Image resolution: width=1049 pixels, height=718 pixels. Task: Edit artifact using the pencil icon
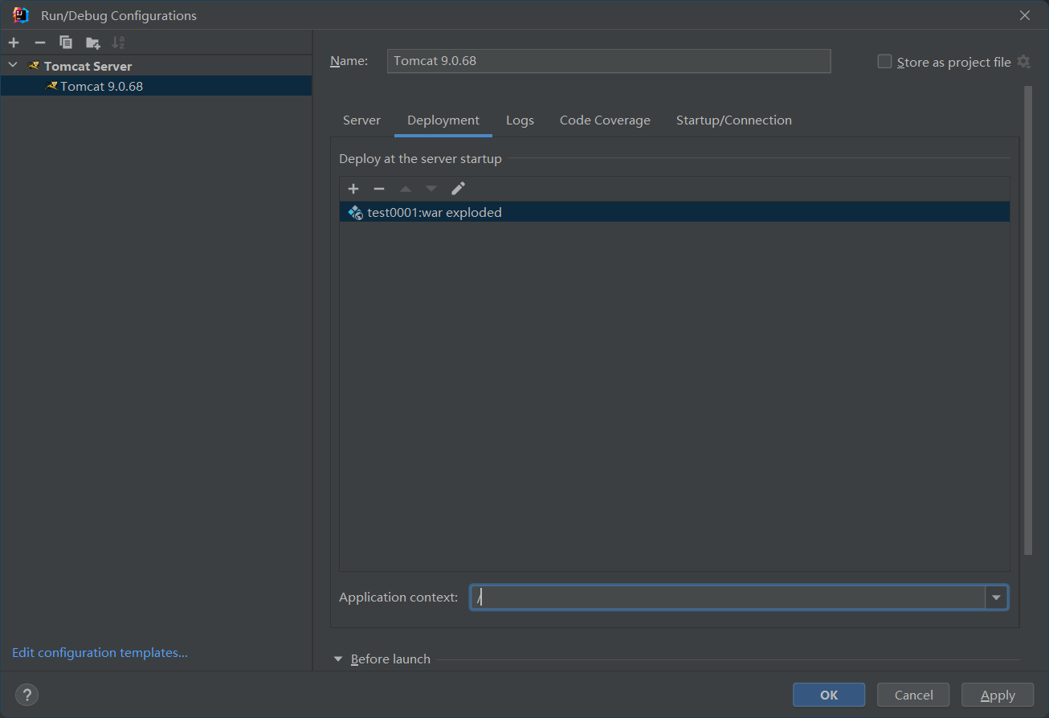458,189
